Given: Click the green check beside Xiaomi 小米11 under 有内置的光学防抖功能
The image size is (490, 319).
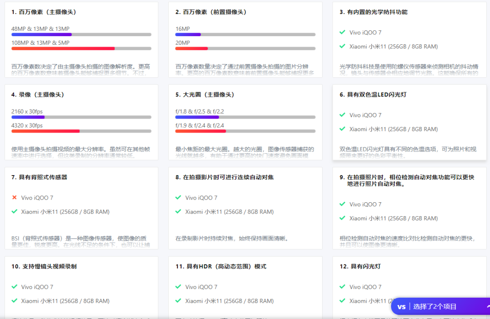Looking at the screenshot, I should [x=342, y=46].
